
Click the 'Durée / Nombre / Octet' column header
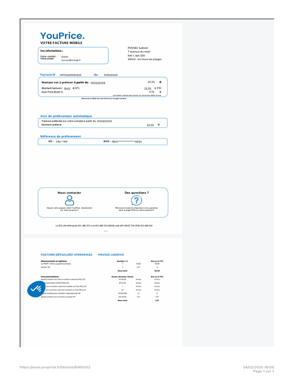coord(122,277)
